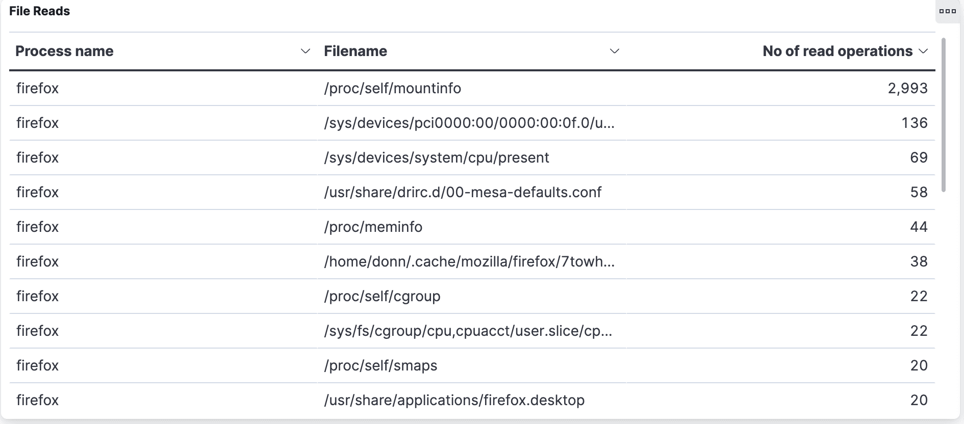Click the 2,993 read operations value

(x=907, y=88)
